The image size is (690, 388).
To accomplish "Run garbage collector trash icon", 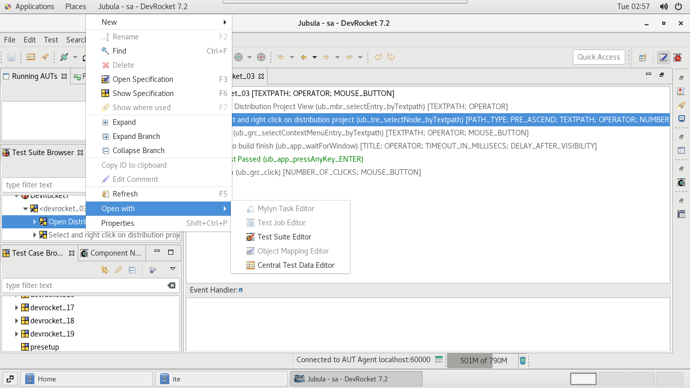I will point(523,360).
